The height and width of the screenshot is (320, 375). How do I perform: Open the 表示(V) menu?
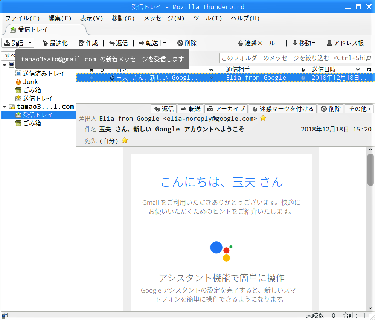[x=91, y=18]
